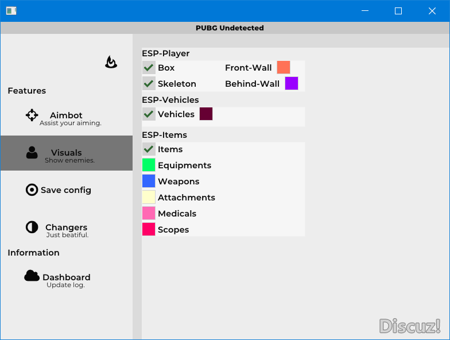Click the 'Save config' label
The image size is (450, 340).
[66, 190]
